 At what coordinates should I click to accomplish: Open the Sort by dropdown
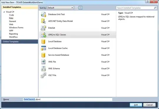pyautogui.click(x=60, y=8)
